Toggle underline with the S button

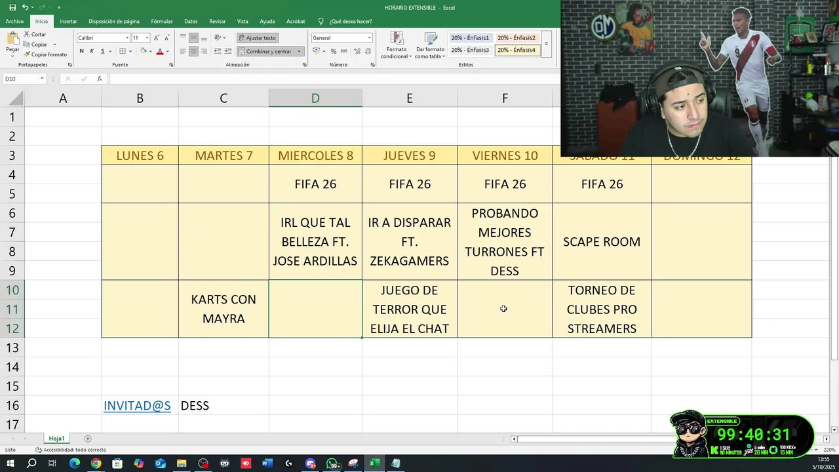102,51
